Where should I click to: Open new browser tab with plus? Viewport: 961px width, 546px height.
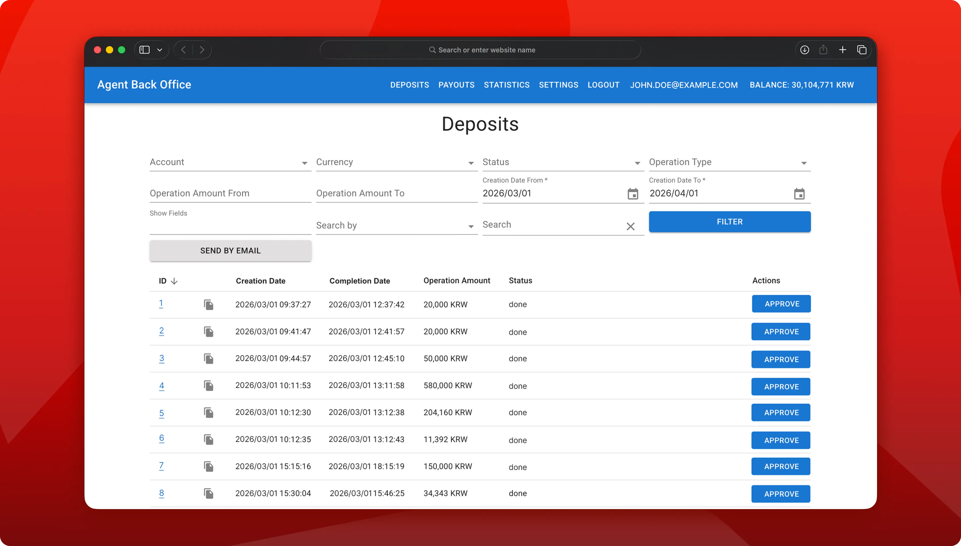click(842, 50)
